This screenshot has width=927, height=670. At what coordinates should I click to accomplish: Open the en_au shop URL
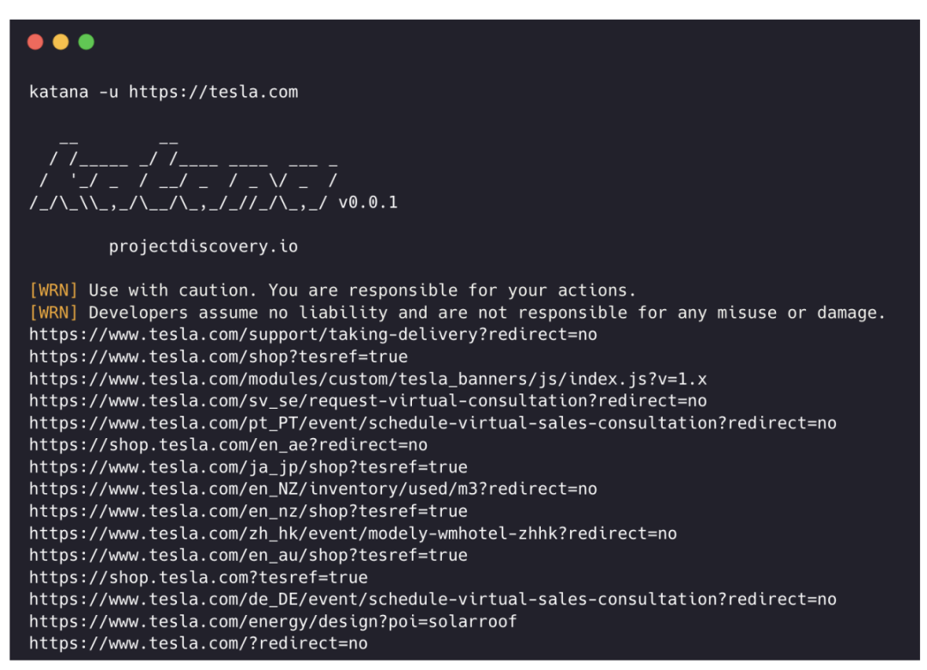click(248, 555)
